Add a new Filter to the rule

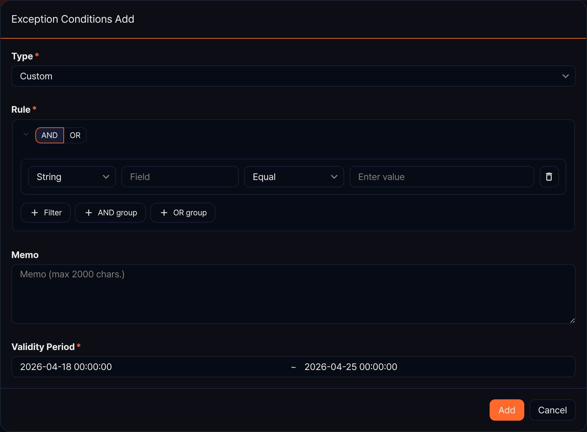coord(46,213)
